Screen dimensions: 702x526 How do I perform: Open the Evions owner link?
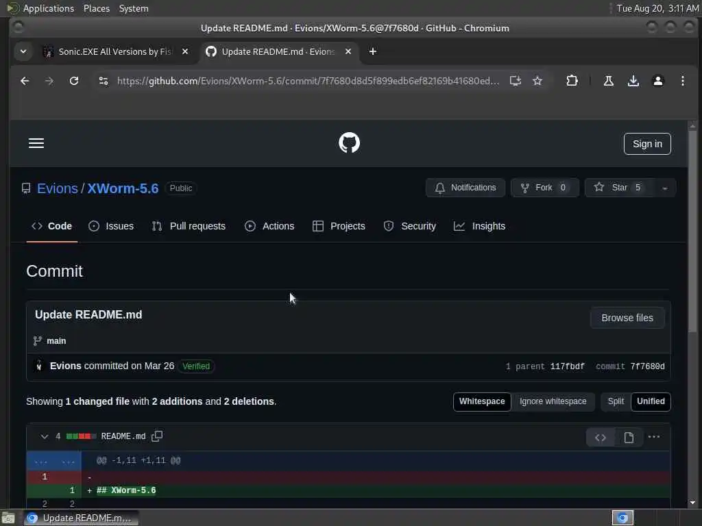point(58,188)
